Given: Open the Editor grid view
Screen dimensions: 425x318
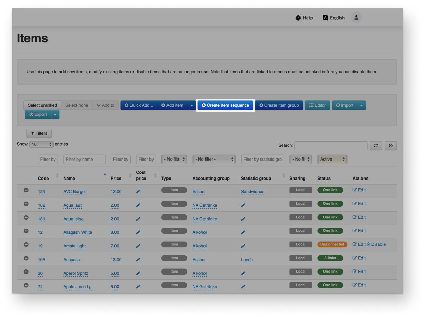Looking at the screenshot, I should click(x=317, y=105).
